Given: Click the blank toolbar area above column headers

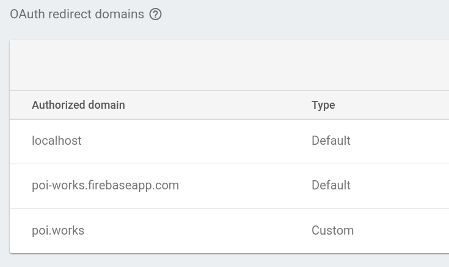Looking at the screenshot, I should pos(229,65).
